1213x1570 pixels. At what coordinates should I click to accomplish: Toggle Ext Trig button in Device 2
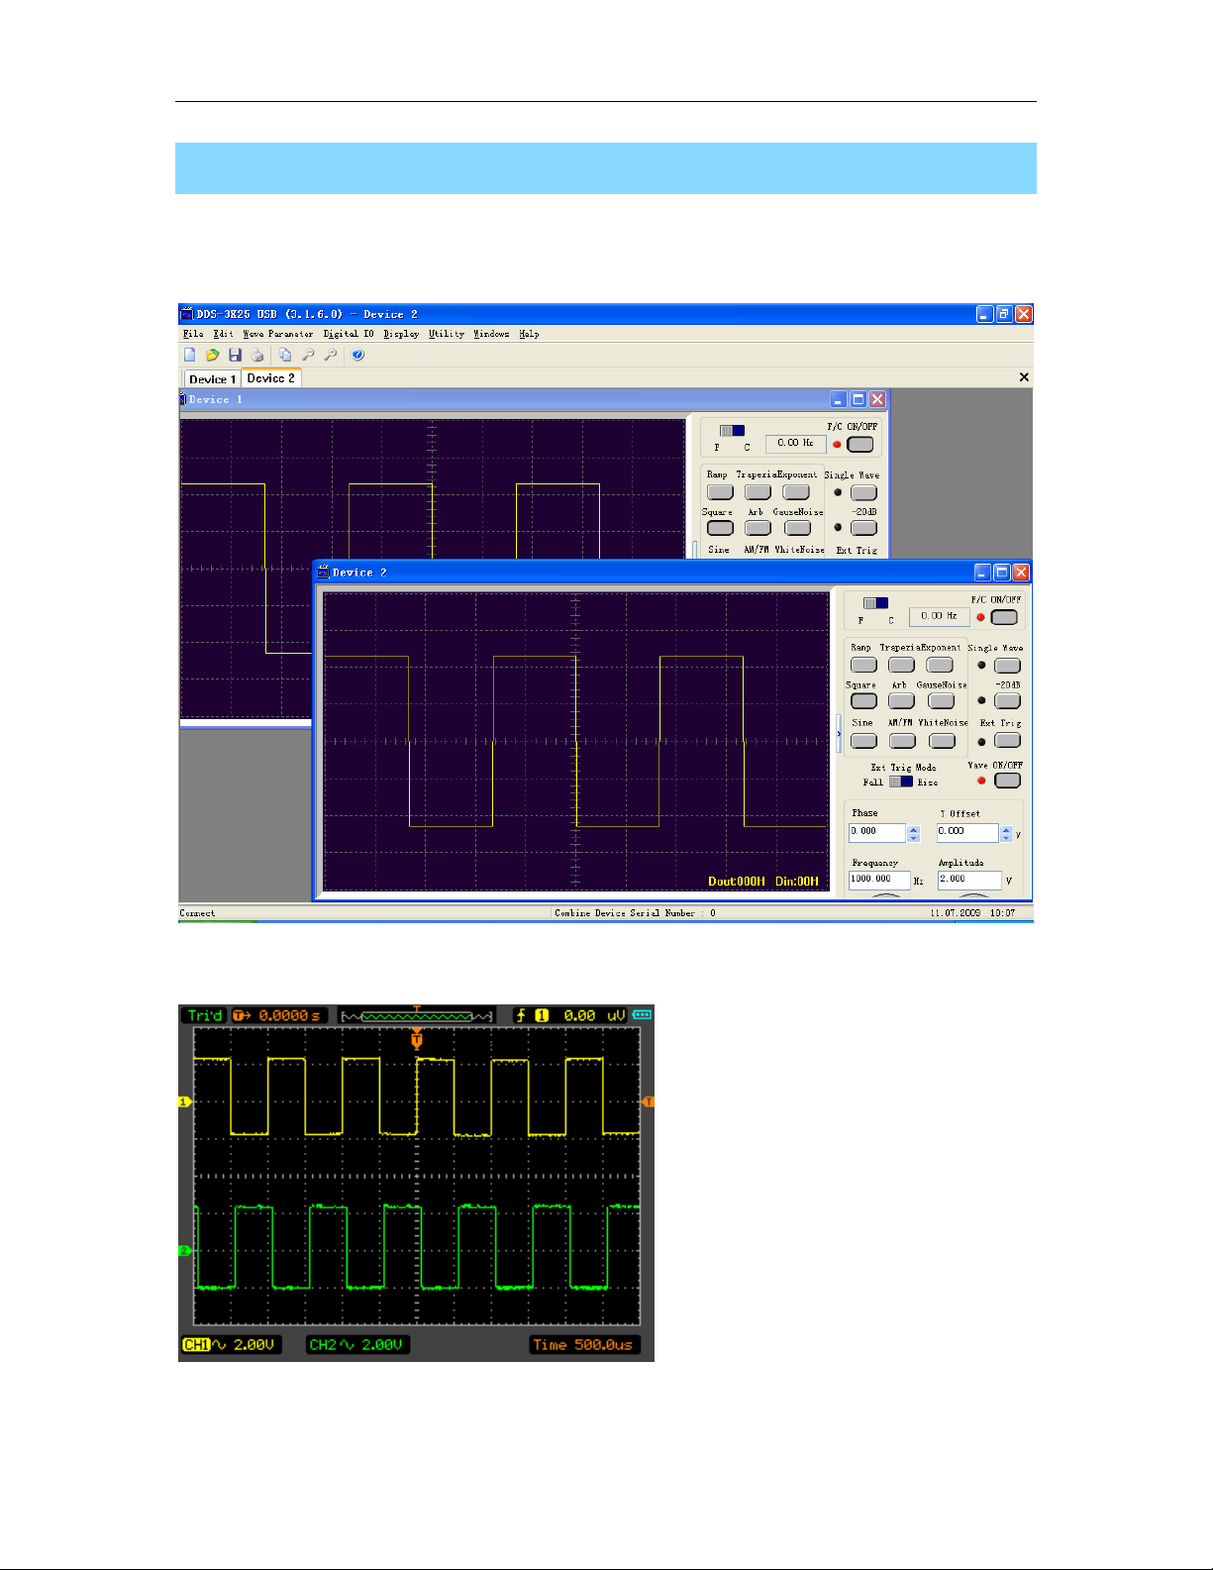pyautogui.click(x=1007, y=741)
